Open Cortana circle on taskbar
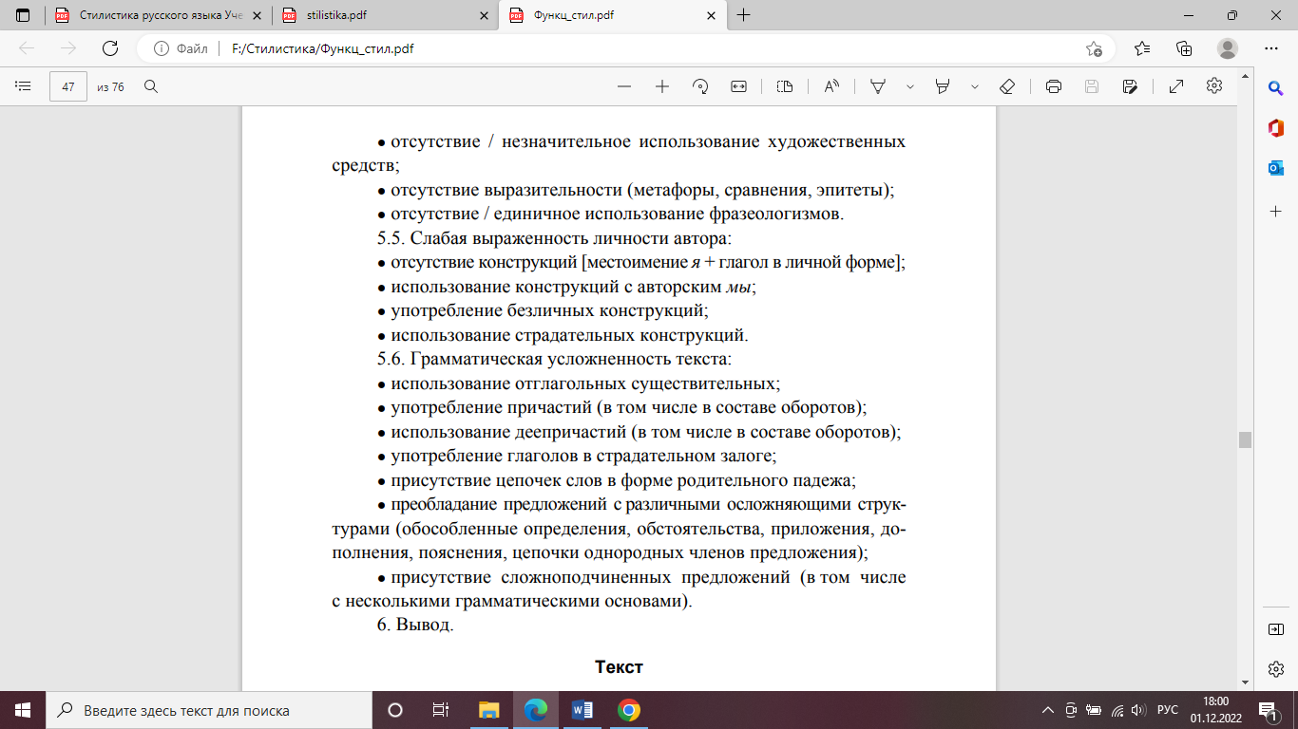 pyautogui.click(x=395, y=710)
